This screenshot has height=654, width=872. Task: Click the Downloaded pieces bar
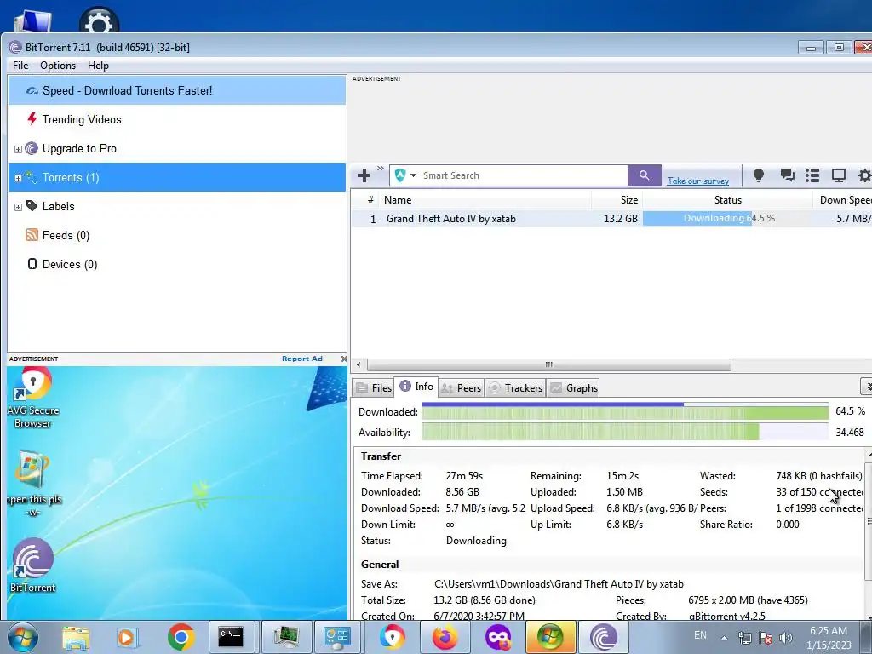625,411
